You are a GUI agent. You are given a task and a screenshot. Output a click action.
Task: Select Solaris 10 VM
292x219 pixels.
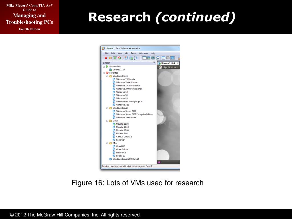pyautogui.click(x=121, y=156)
